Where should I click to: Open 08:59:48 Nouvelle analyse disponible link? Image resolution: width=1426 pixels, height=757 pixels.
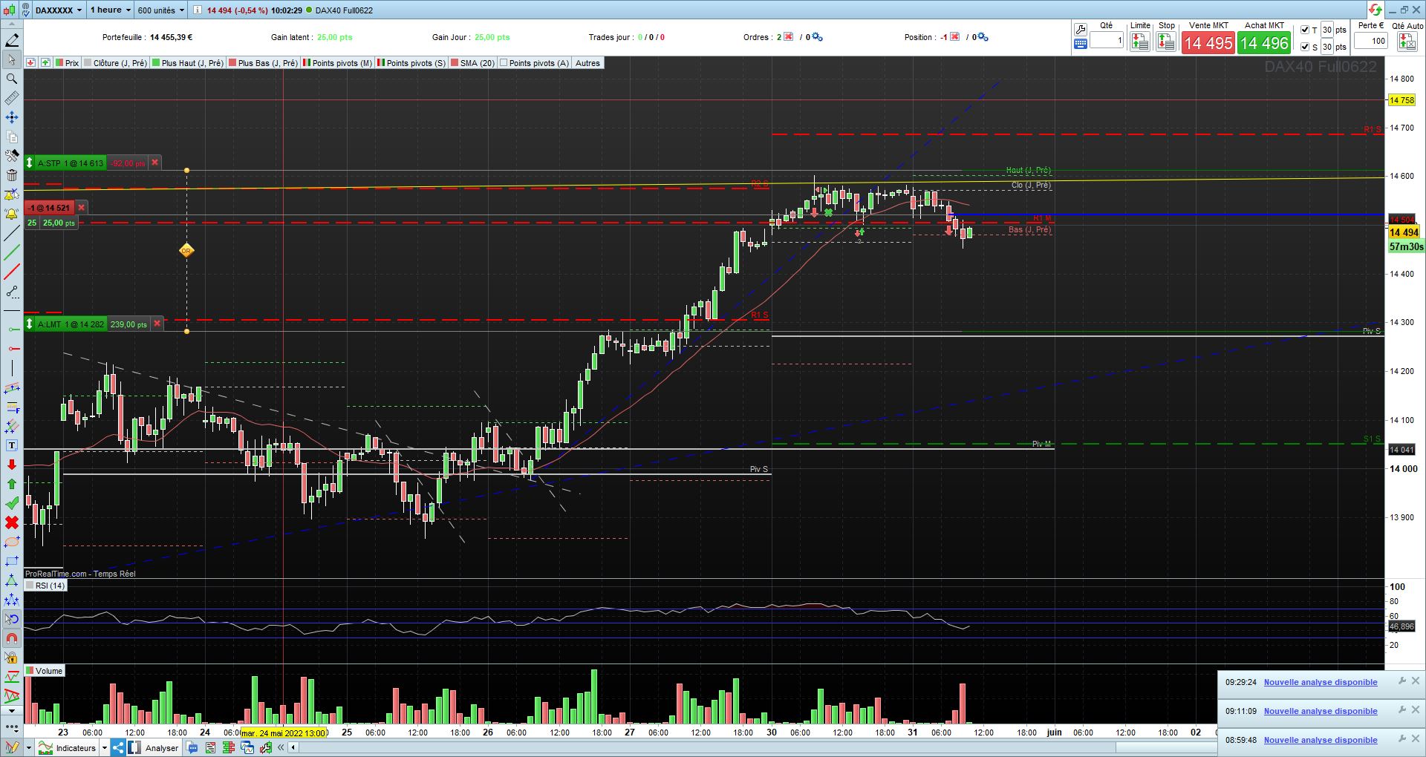(1321, 740)
